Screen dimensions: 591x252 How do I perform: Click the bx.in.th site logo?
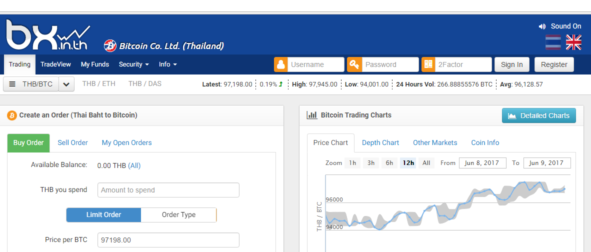point(48,35)
